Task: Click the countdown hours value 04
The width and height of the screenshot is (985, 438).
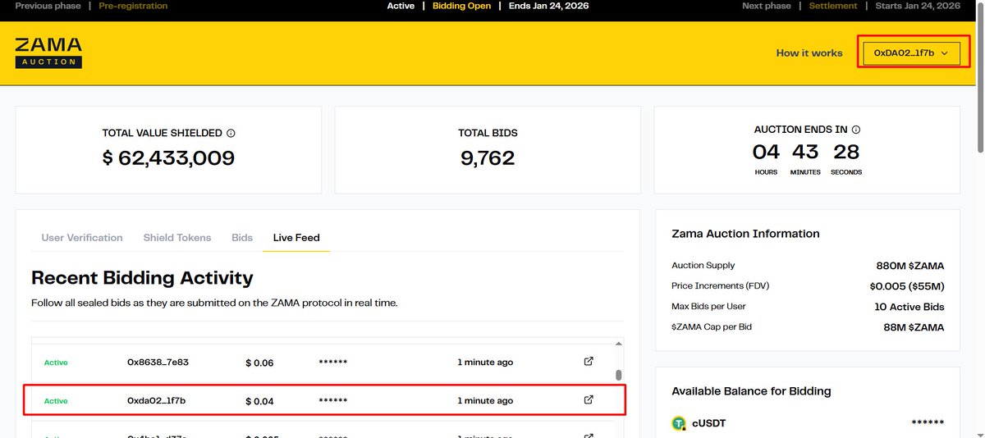Action: coord(766,152)
